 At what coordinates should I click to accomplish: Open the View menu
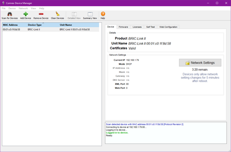(33, 8)
